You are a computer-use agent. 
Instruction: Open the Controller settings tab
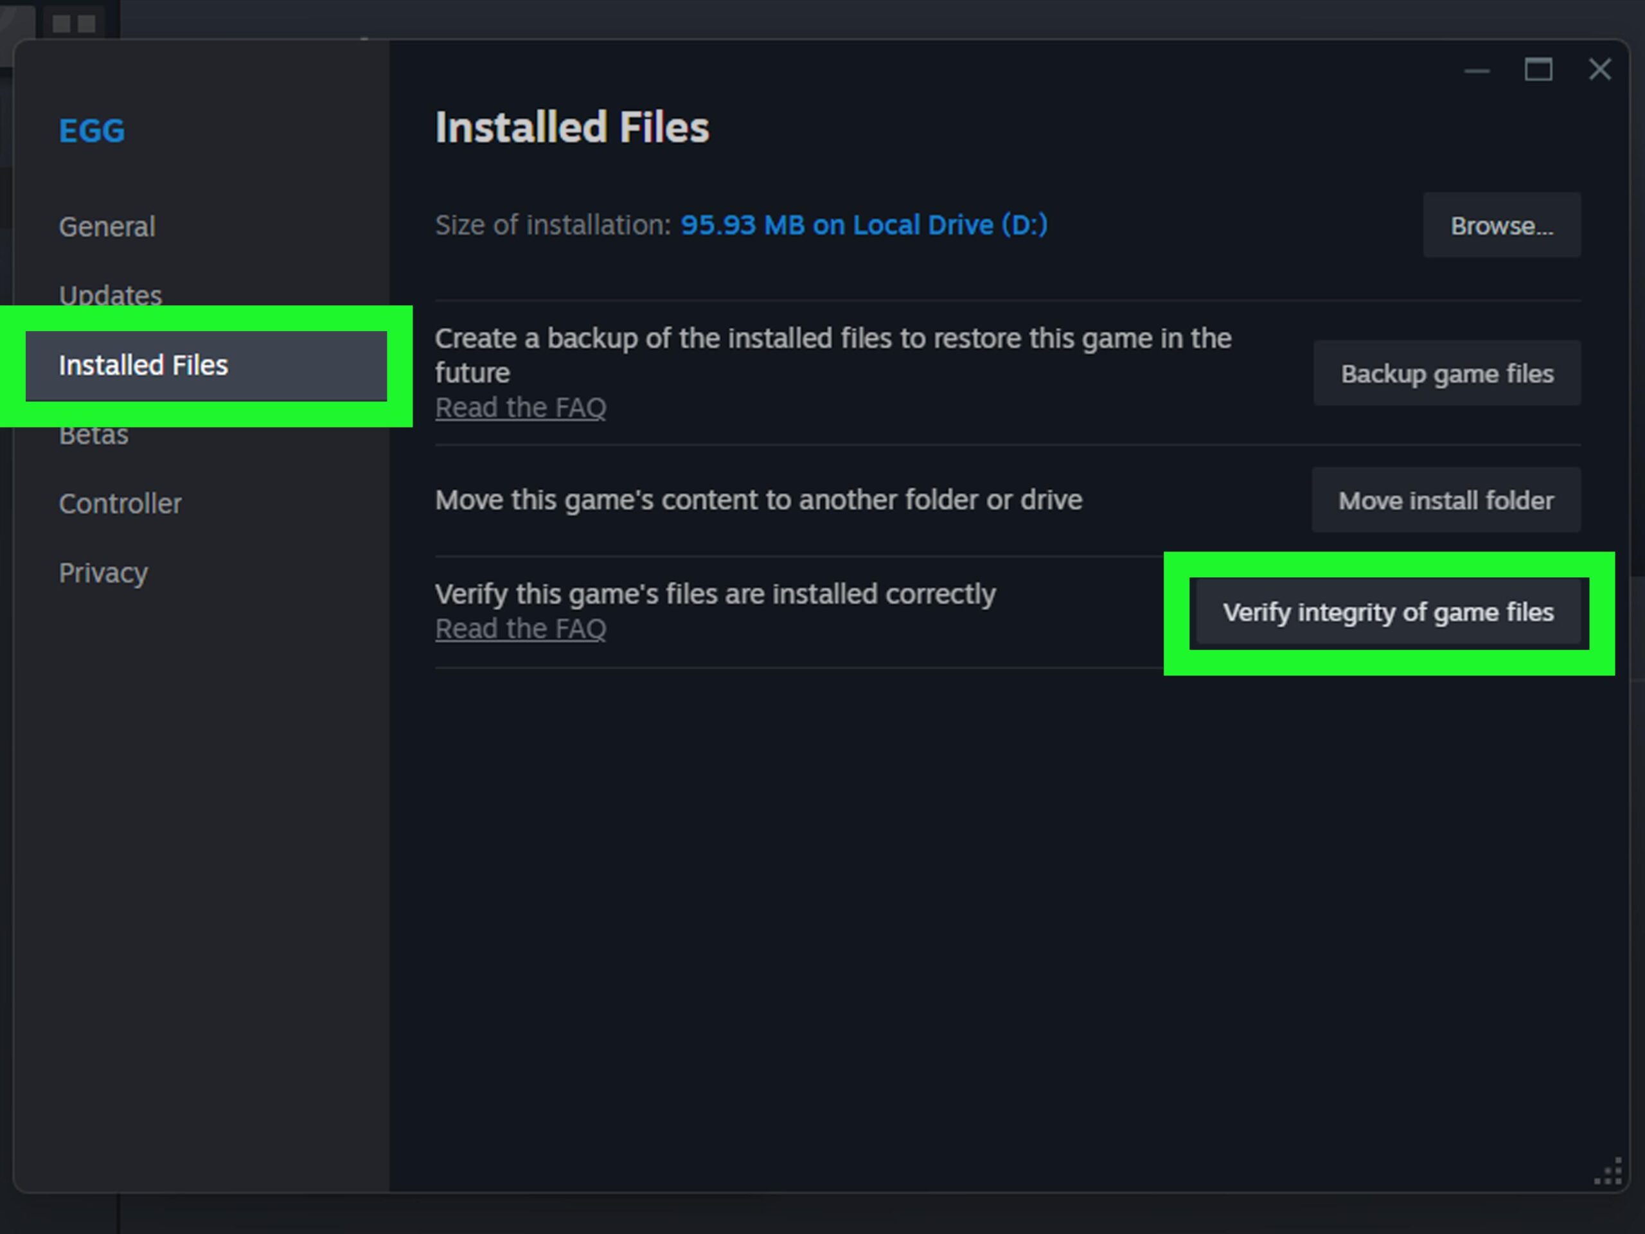pyautogui.click(x=120, y=504)
